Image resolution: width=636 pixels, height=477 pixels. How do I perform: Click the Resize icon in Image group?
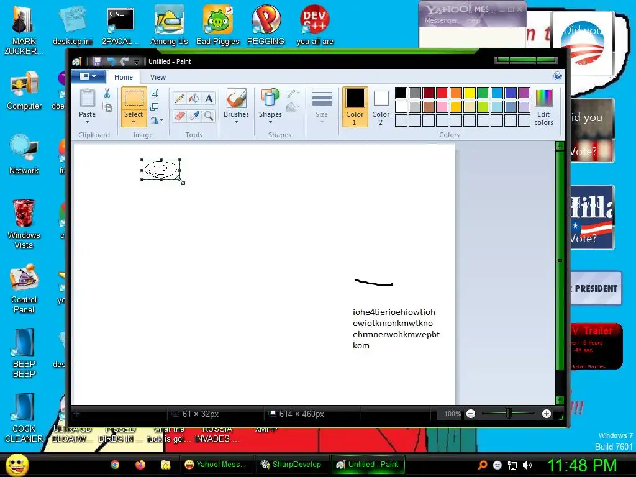(x=154, y=107)
